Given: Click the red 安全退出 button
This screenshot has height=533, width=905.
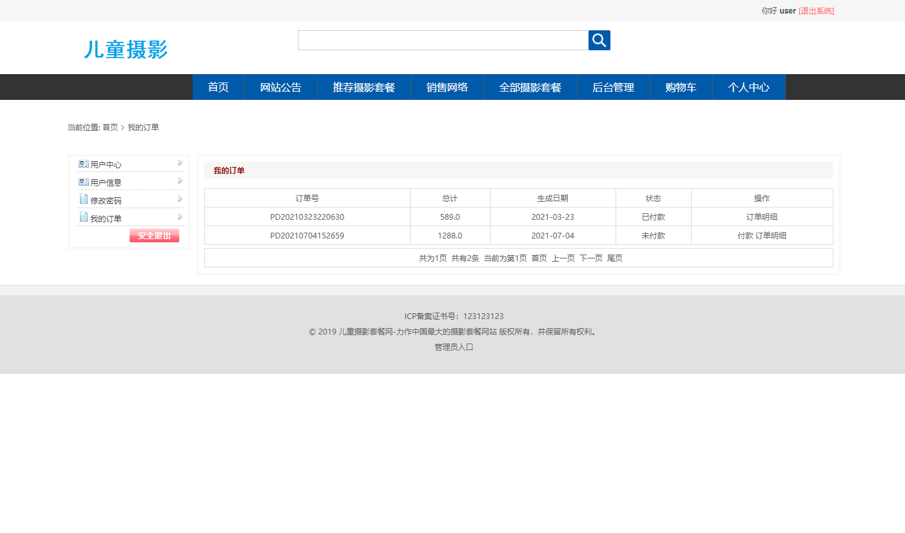Looking at the screenshot, I should [x=154, y=236].
